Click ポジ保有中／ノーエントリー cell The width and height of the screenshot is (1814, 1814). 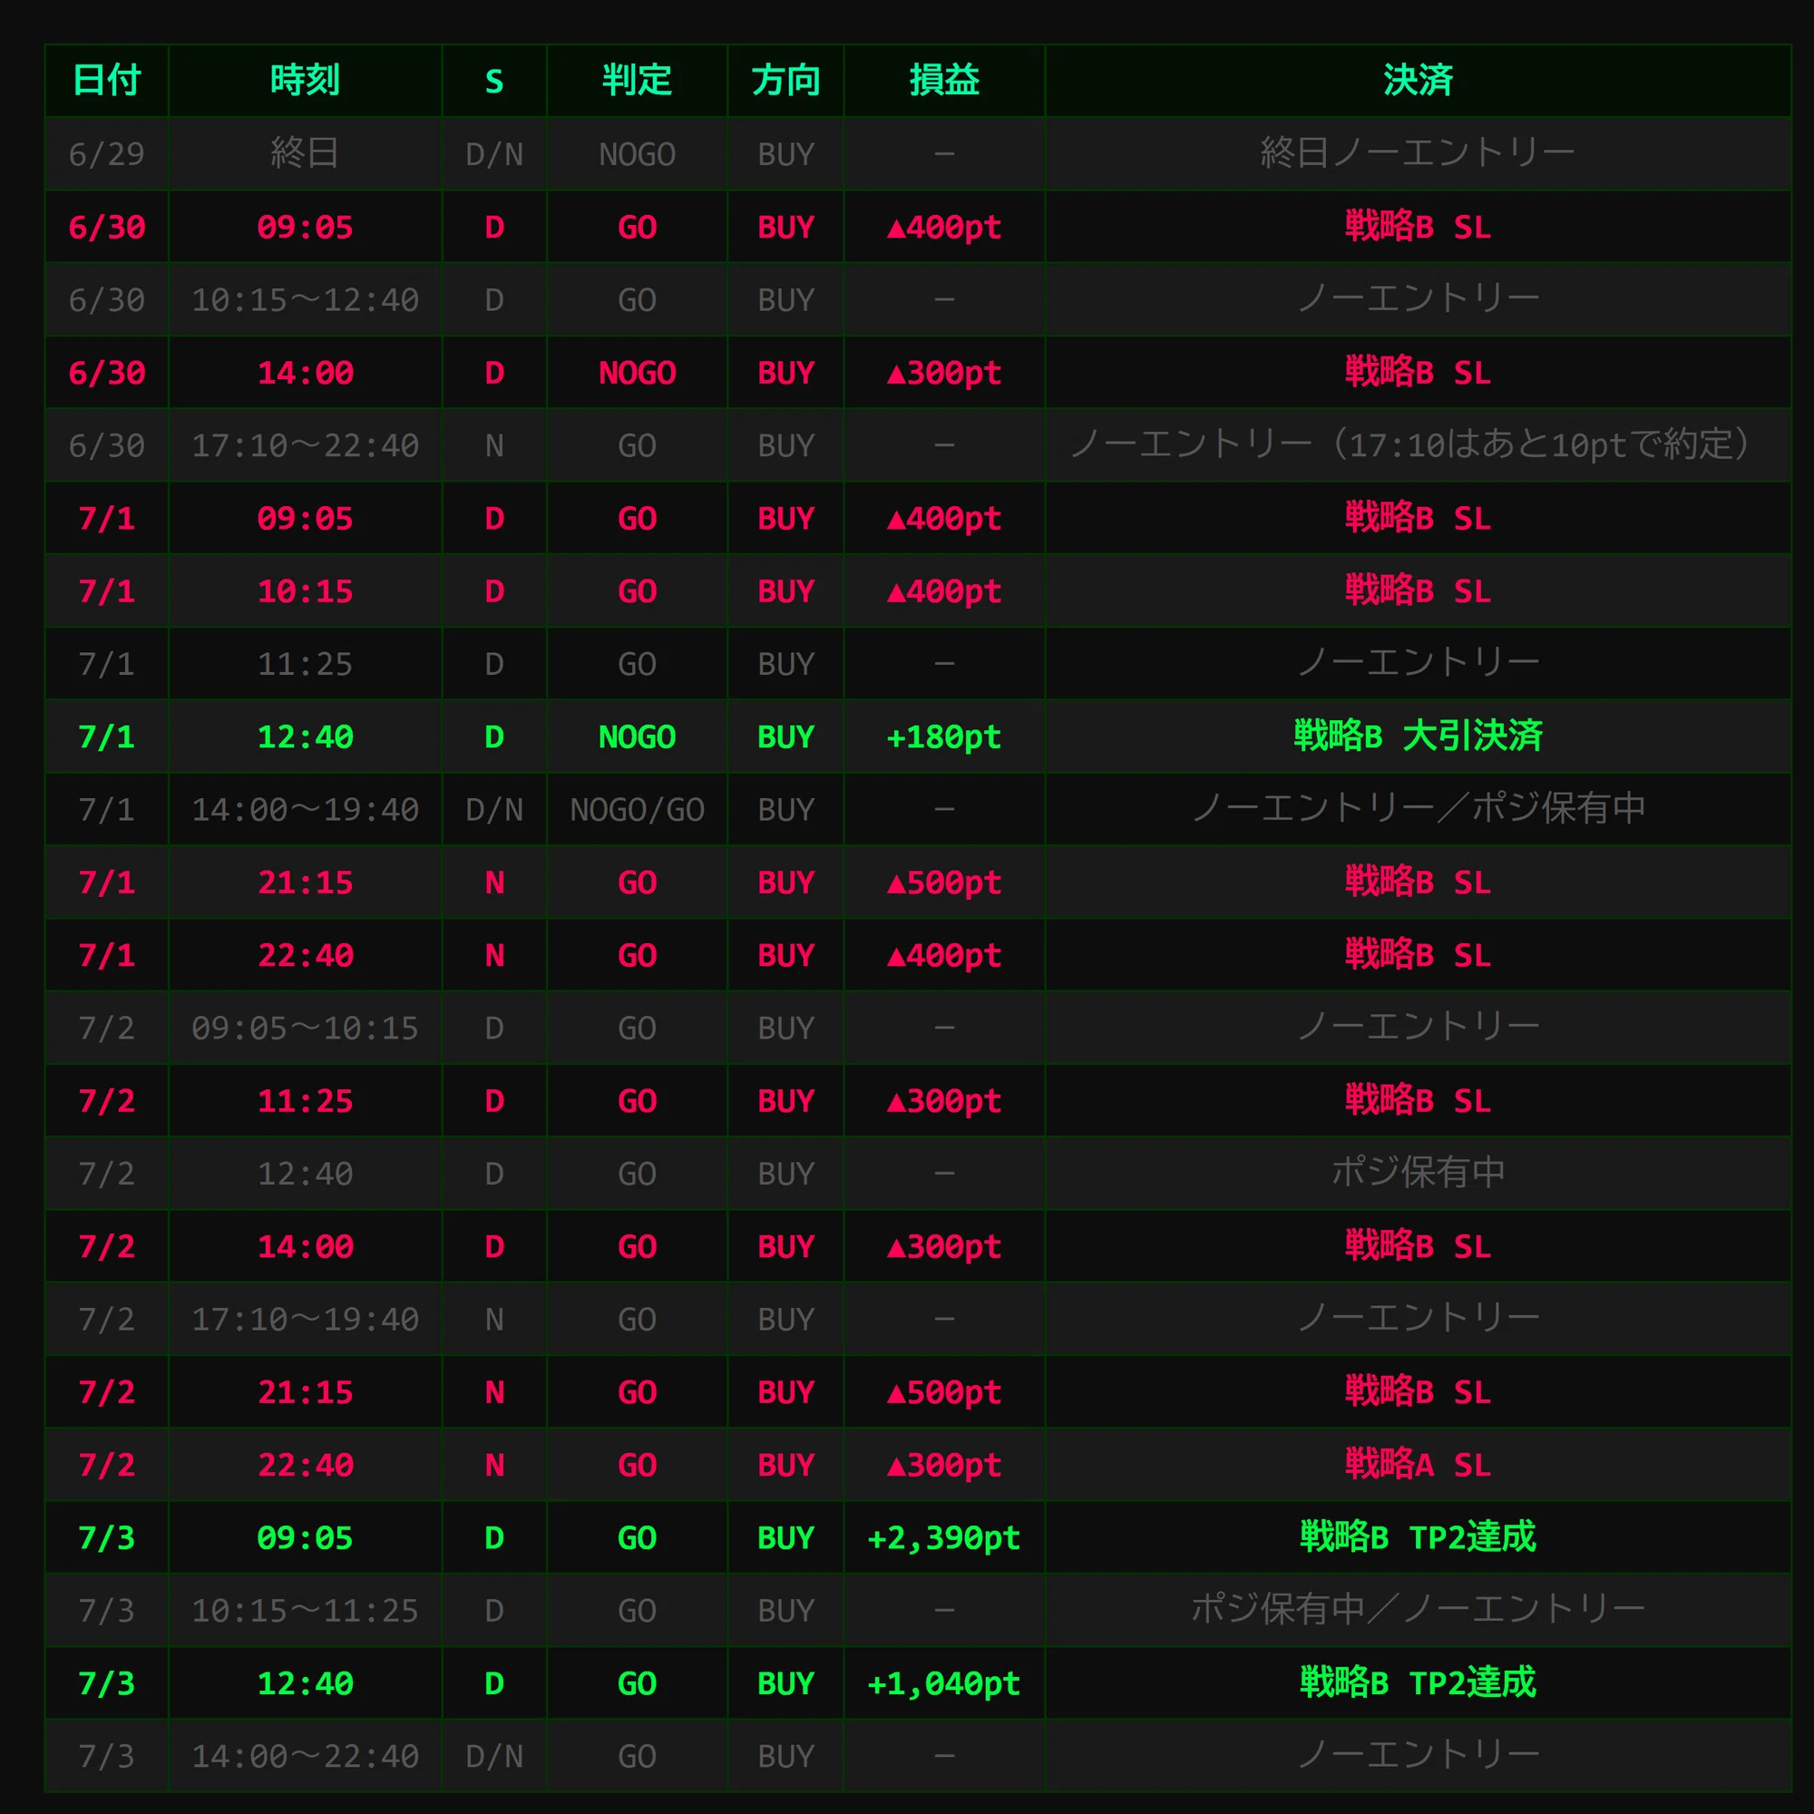point(1418,1610)
